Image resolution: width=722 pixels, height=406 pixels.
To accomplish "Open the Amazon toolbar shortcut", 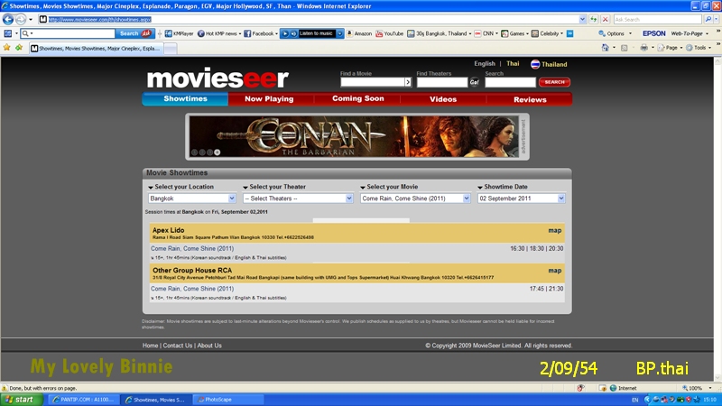I will 359,33.
